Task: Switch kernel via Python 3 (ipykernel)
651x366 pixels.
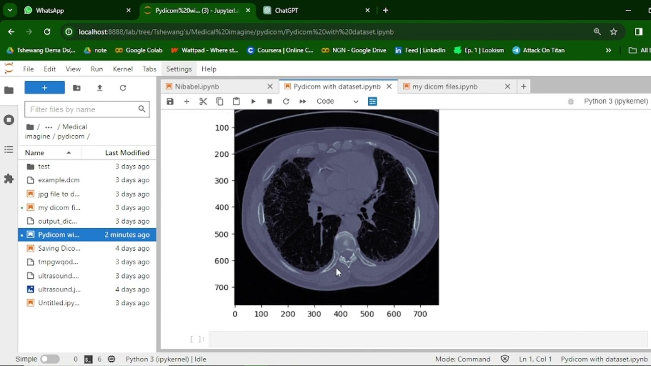Action: point(616,101)
